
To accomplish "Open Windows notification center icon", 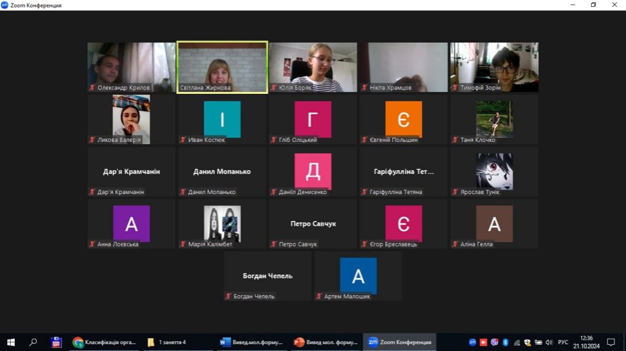I will click(x=611, y=342).
